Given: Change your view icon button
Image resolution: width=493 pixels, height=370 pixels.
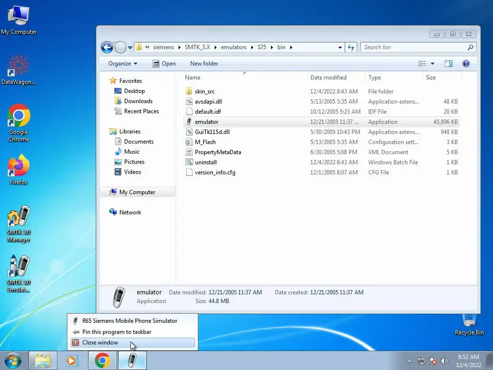Looking at the screenshot, I should pyautogui.click(x=422, y=64).
